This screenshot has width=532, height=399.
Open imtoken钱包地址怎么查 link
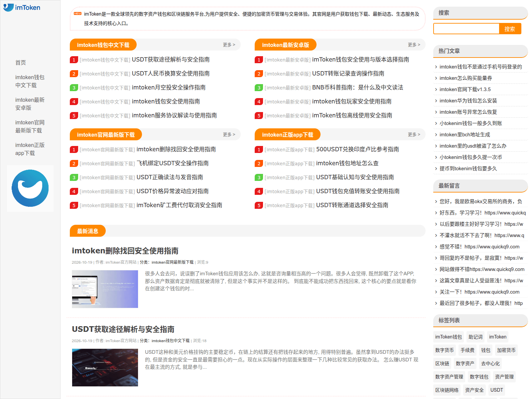coord(347,163)
